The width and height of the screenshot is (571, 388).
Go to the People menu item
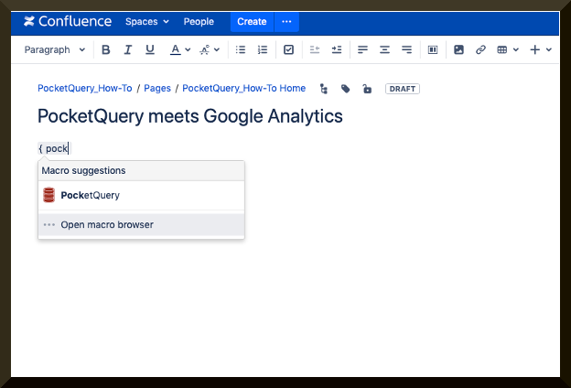coord(199,21)
